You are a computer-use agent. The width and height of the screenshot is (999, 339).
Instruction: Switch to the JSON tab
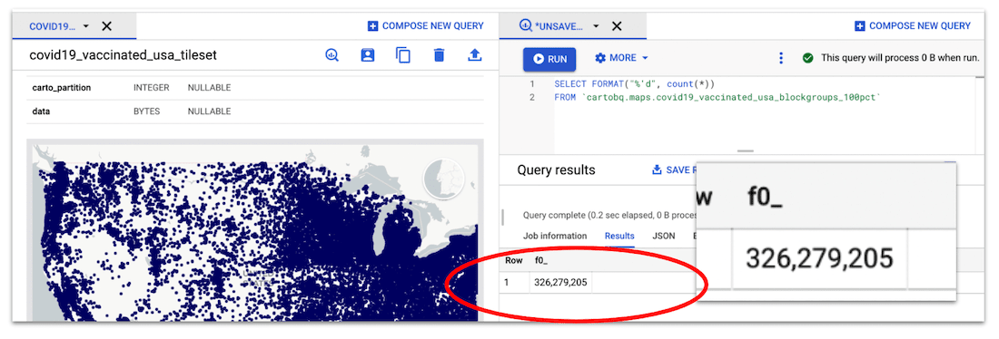coord(664,236)
